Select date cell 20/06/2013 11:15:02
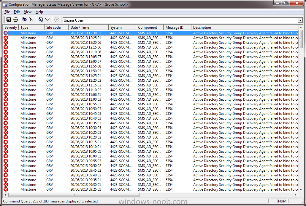Image resolution: width=306 pixels, height=206 pixels. pyautogui.click(x=86, y=85)
